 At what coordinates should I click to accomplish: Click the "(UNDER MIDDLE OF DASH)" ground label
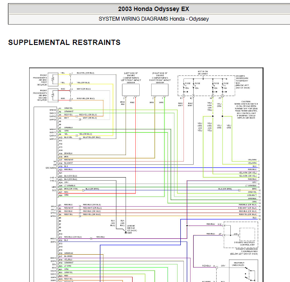132,228
